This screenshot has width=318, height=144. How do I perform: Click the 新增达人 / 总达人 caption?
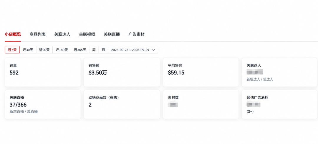pyautogui.click(x=260, y=79)
